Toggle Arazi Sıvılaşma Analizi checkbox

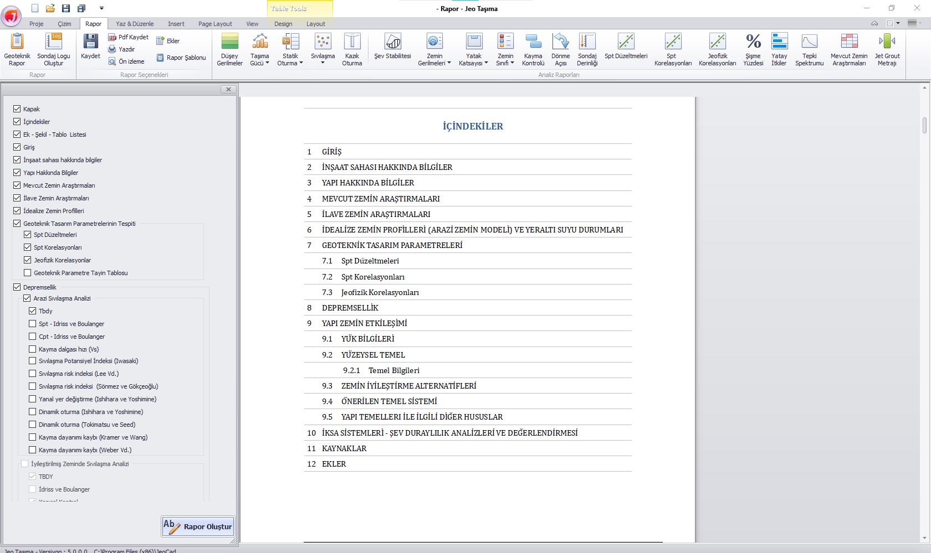[27, 298]
